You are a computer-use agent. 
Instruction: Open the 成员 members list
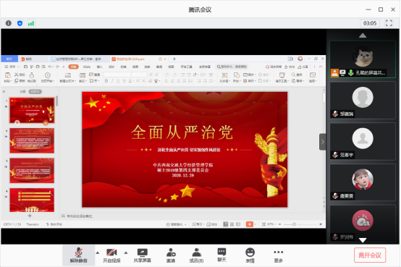pyautogui.click(x=196, y=255)
